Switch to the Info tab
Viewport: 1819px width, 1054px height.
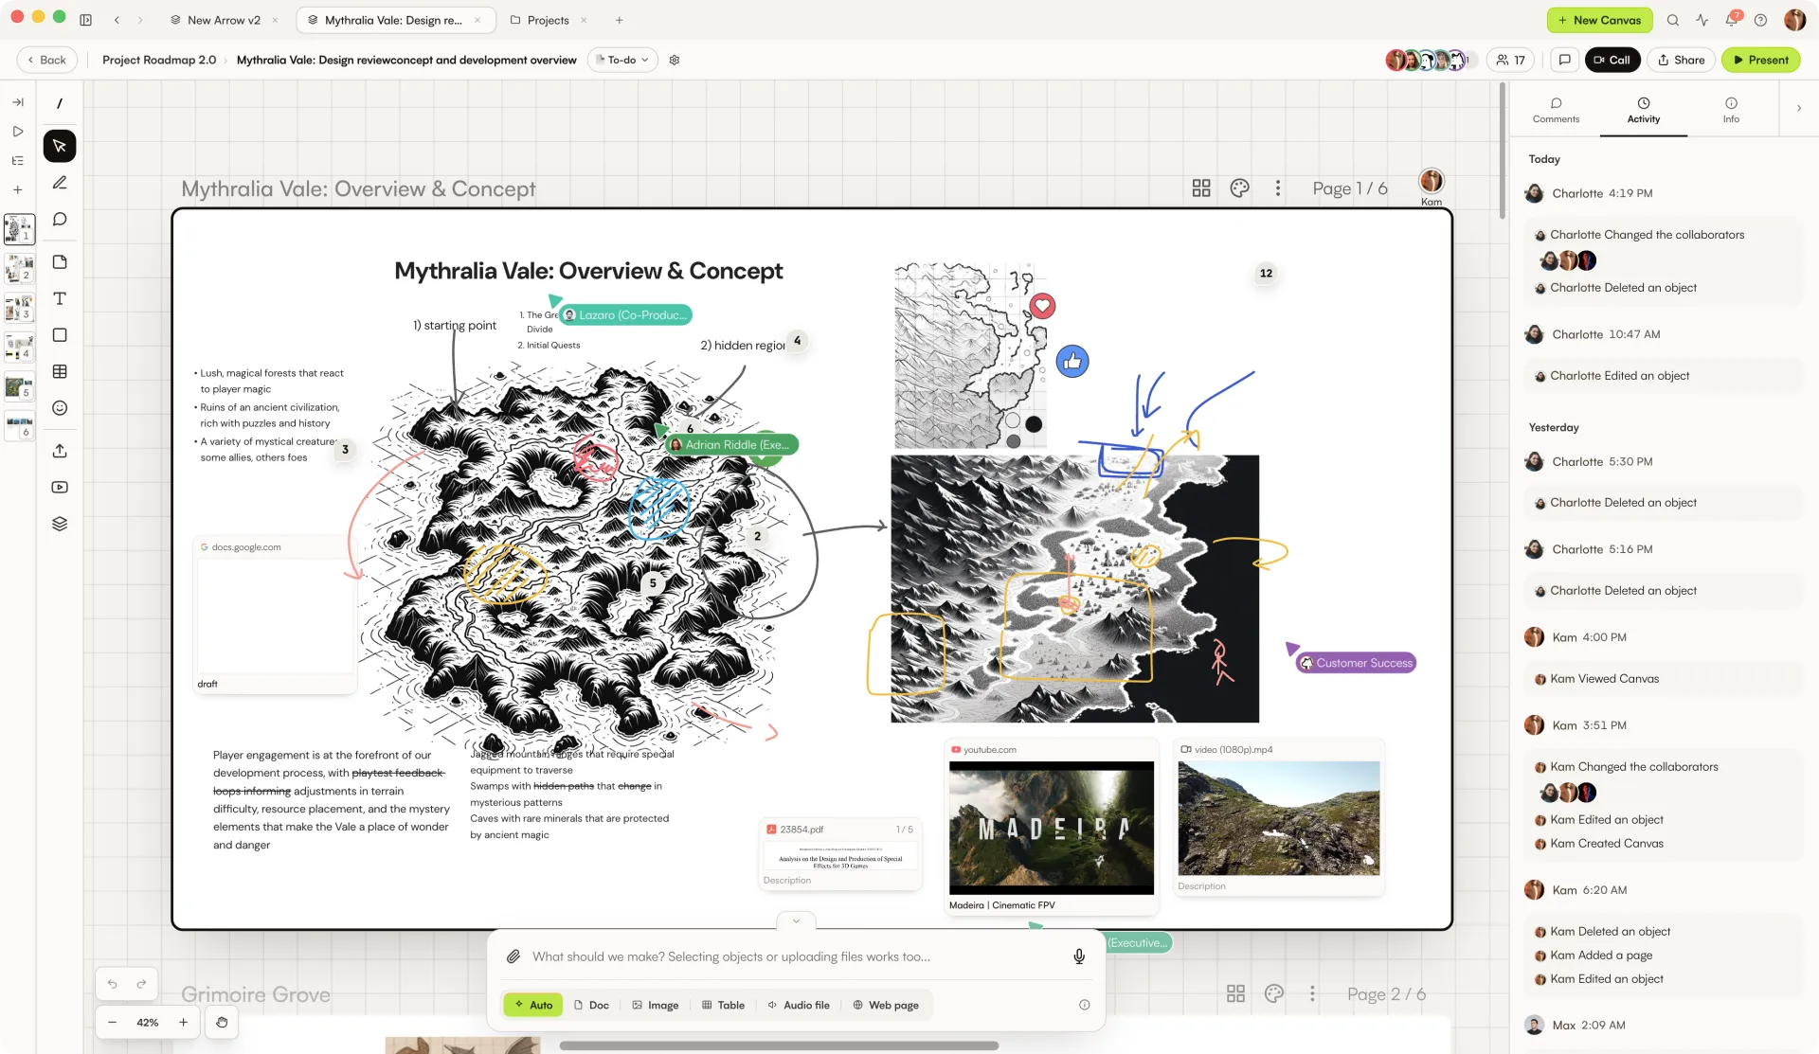pyautogui.click(x=1731, y=110)
